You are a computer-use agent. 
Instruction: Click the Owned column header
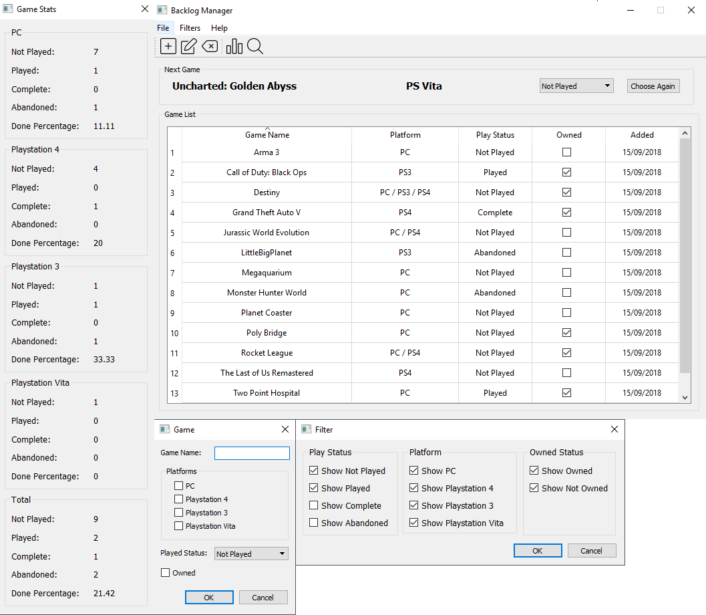tap(568, 135)
